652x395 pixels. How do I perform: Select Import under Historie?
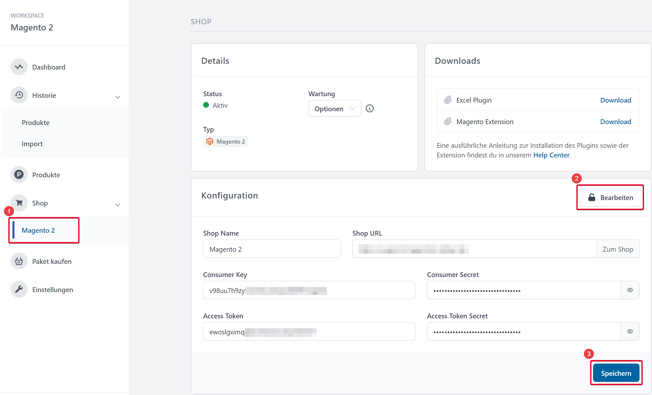tap(32, 144)
